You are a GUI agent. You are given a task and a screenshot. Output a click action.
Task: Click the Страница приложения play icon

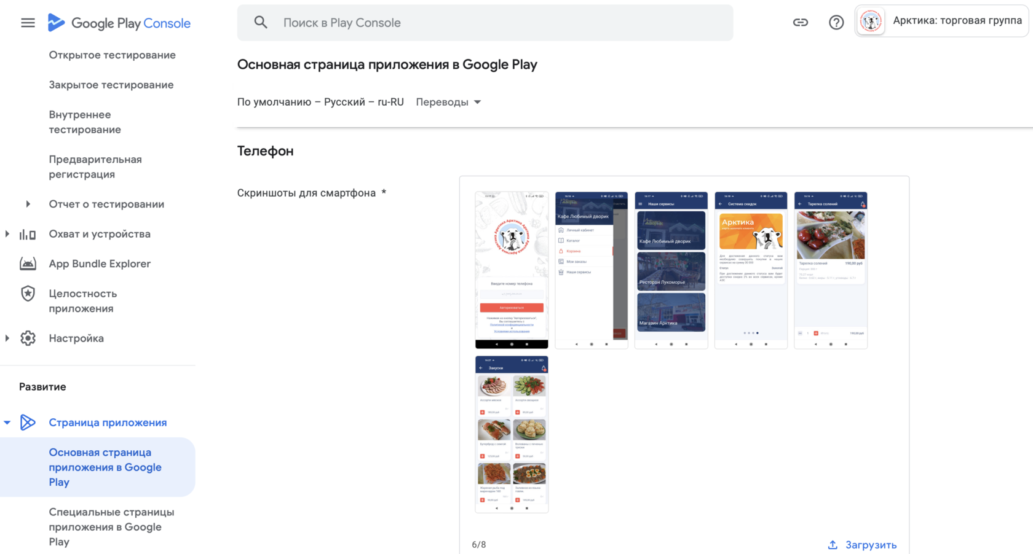28,423
